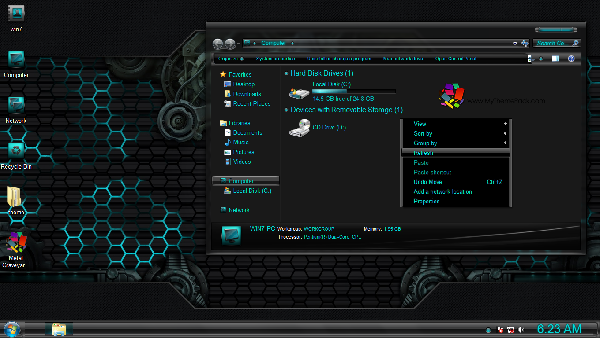Open Videos library in sidebar

tap(237, 162)
